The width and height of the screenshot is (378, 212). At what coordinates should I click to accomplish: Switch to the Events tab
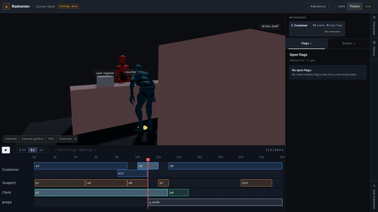(x=349, y=44)
